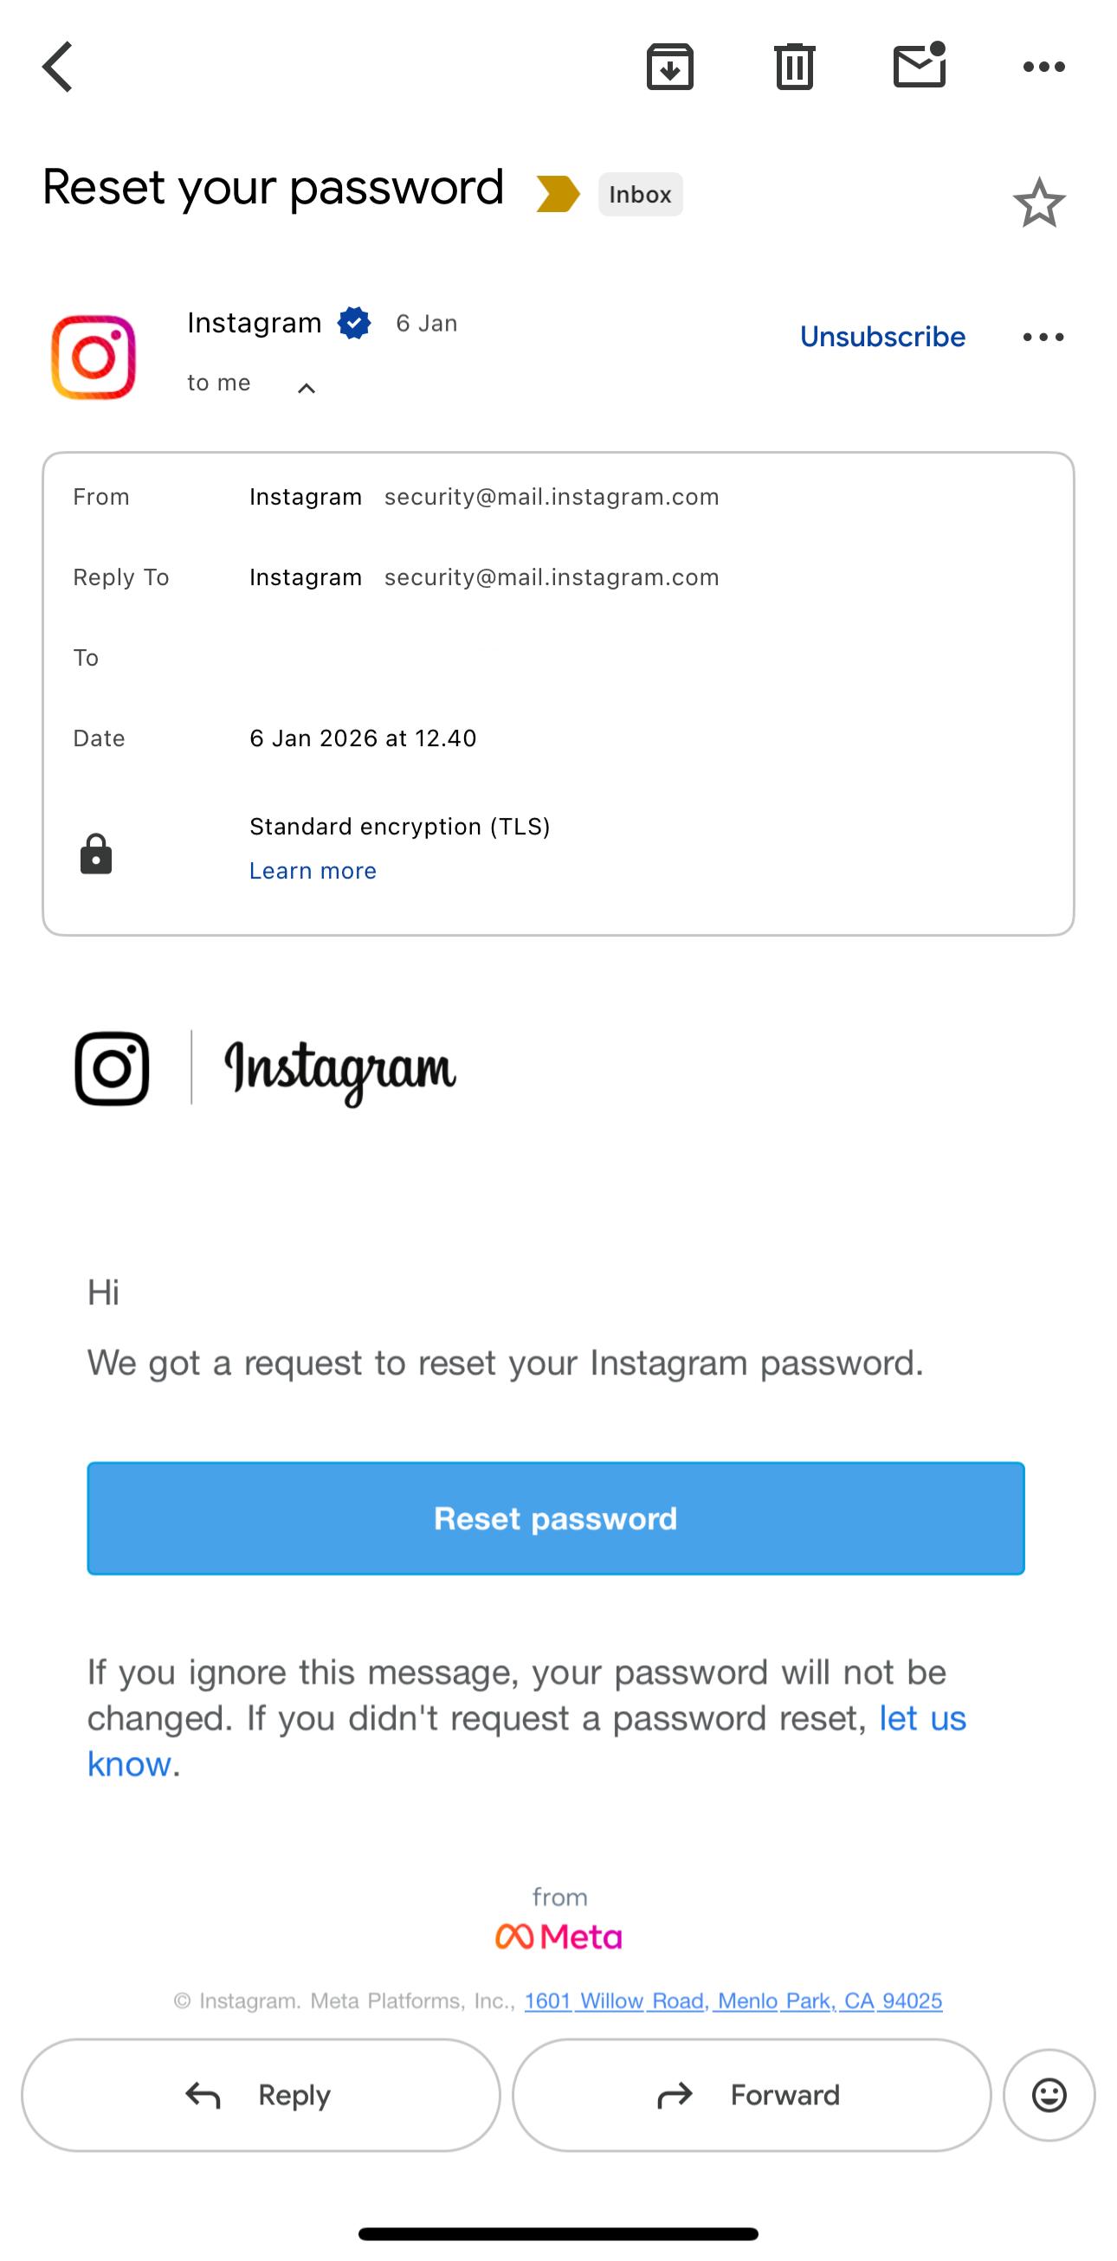This screenshot has width=1117, height=2261.
Task: Open top-right more options menu
Action: pyautogui.click(x=1044, y=67)
